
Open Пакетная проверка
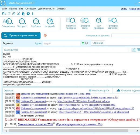(x=71, y=23)
